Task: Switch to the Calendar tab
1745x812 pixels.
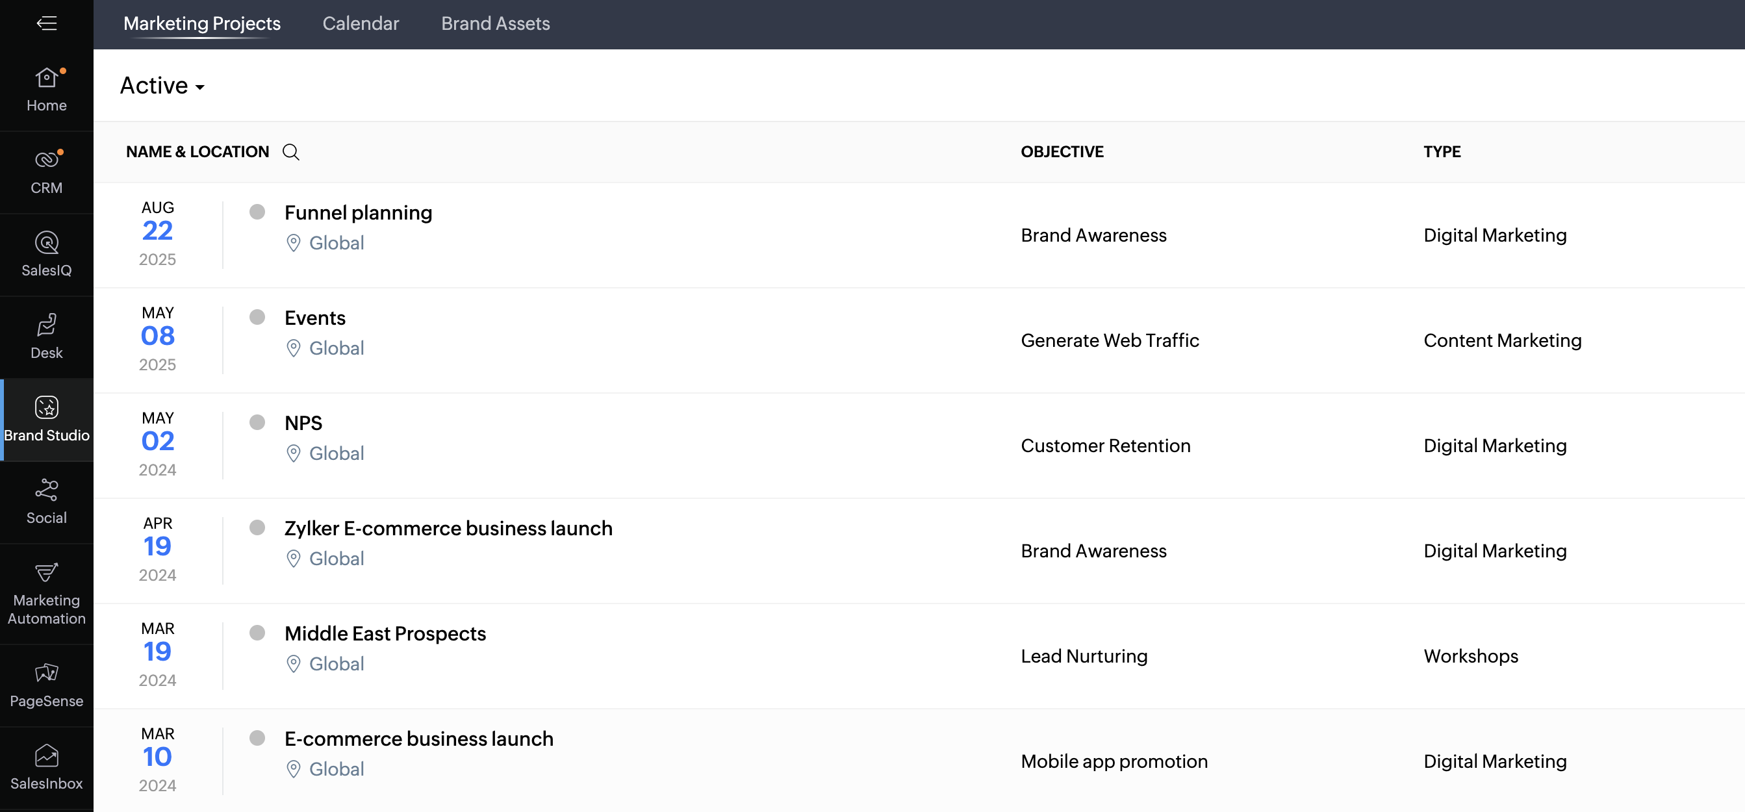Action: click(x=361, y=23)
